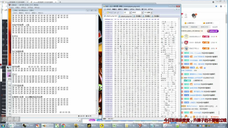Open the Search menu in HxD
This screenshot has height=128, width=228.
[x=120, y=9]
